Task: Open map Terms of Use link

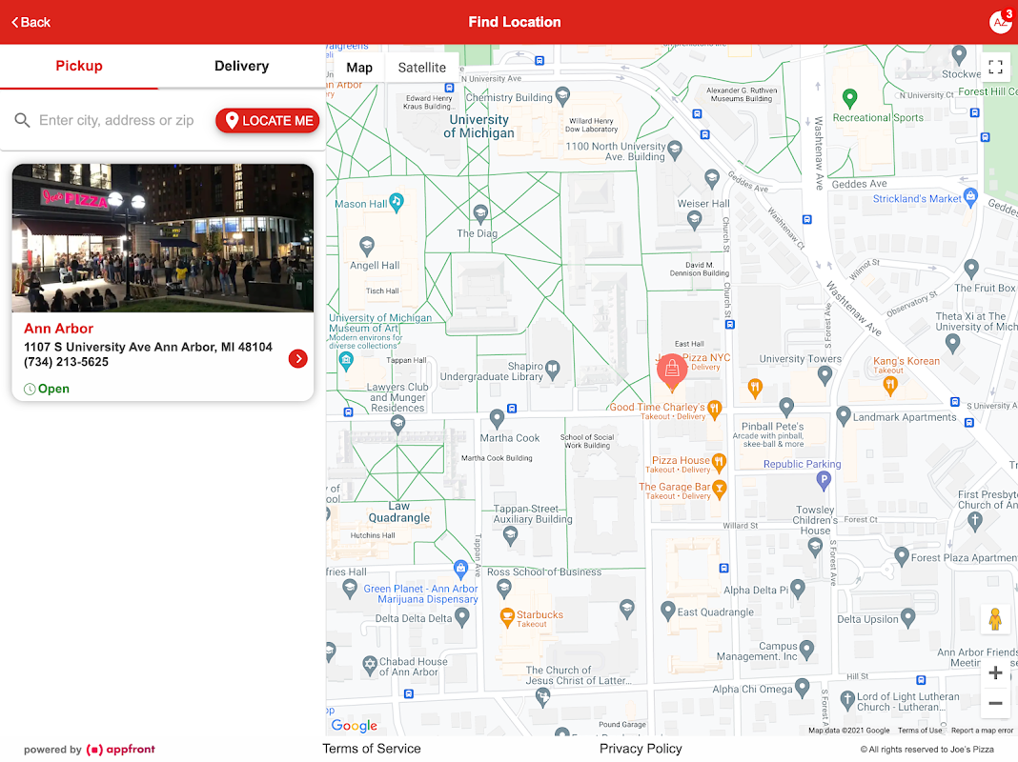Action: (x=919, y=731)
